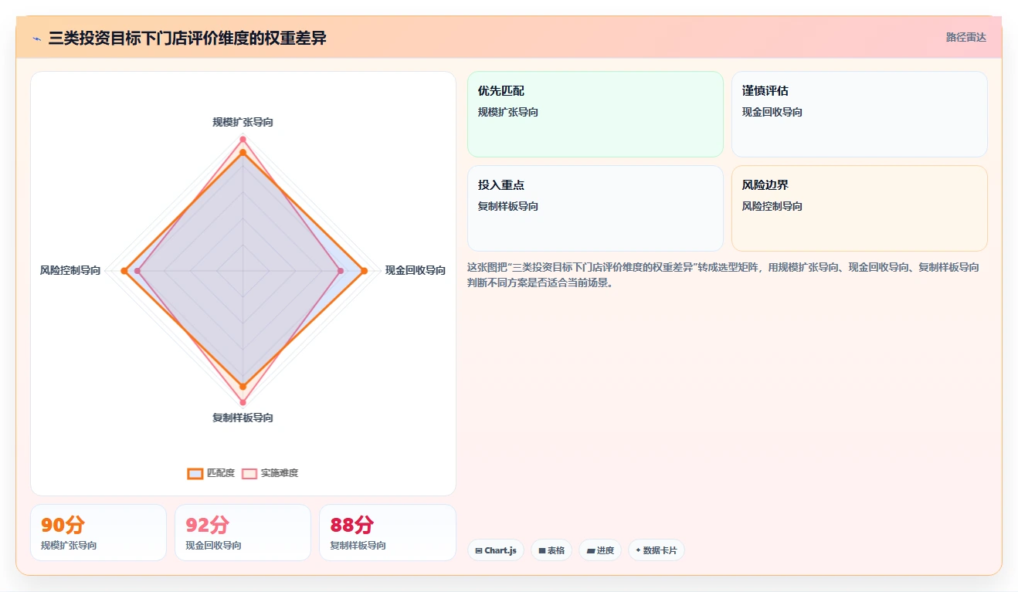Click 复制样板导向 caption under 88分
Screen dimensions: 1018x592
358,545
